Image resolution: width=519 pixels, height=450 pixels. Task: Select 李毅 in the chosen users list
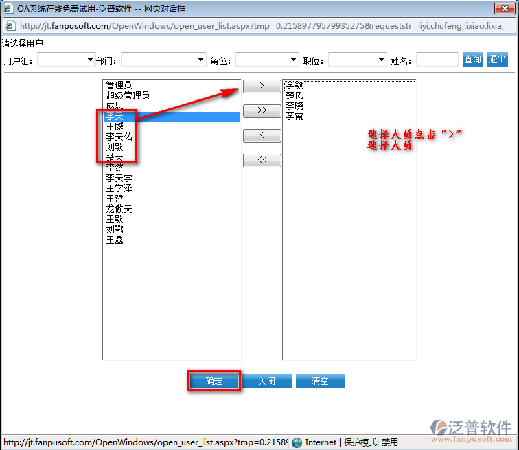point(349,85)
